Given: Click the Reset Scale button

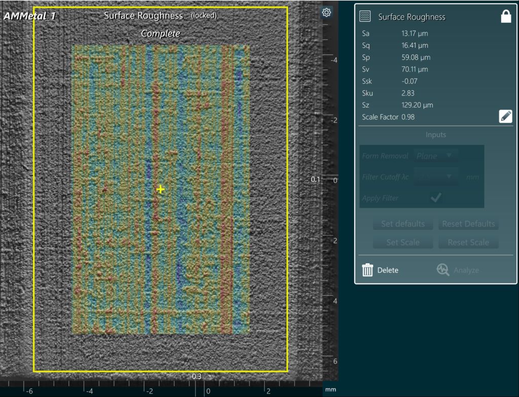Looking at the screenshot, I should coord(468,242).
